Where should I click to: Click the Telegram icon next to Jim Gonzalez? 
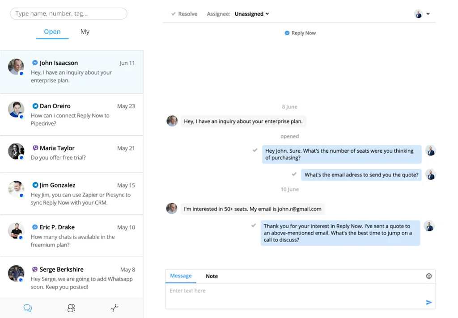[35, 185]
